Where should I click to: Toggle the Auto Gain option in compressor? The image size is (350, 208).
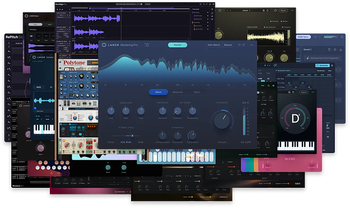(x=274, y=21)
